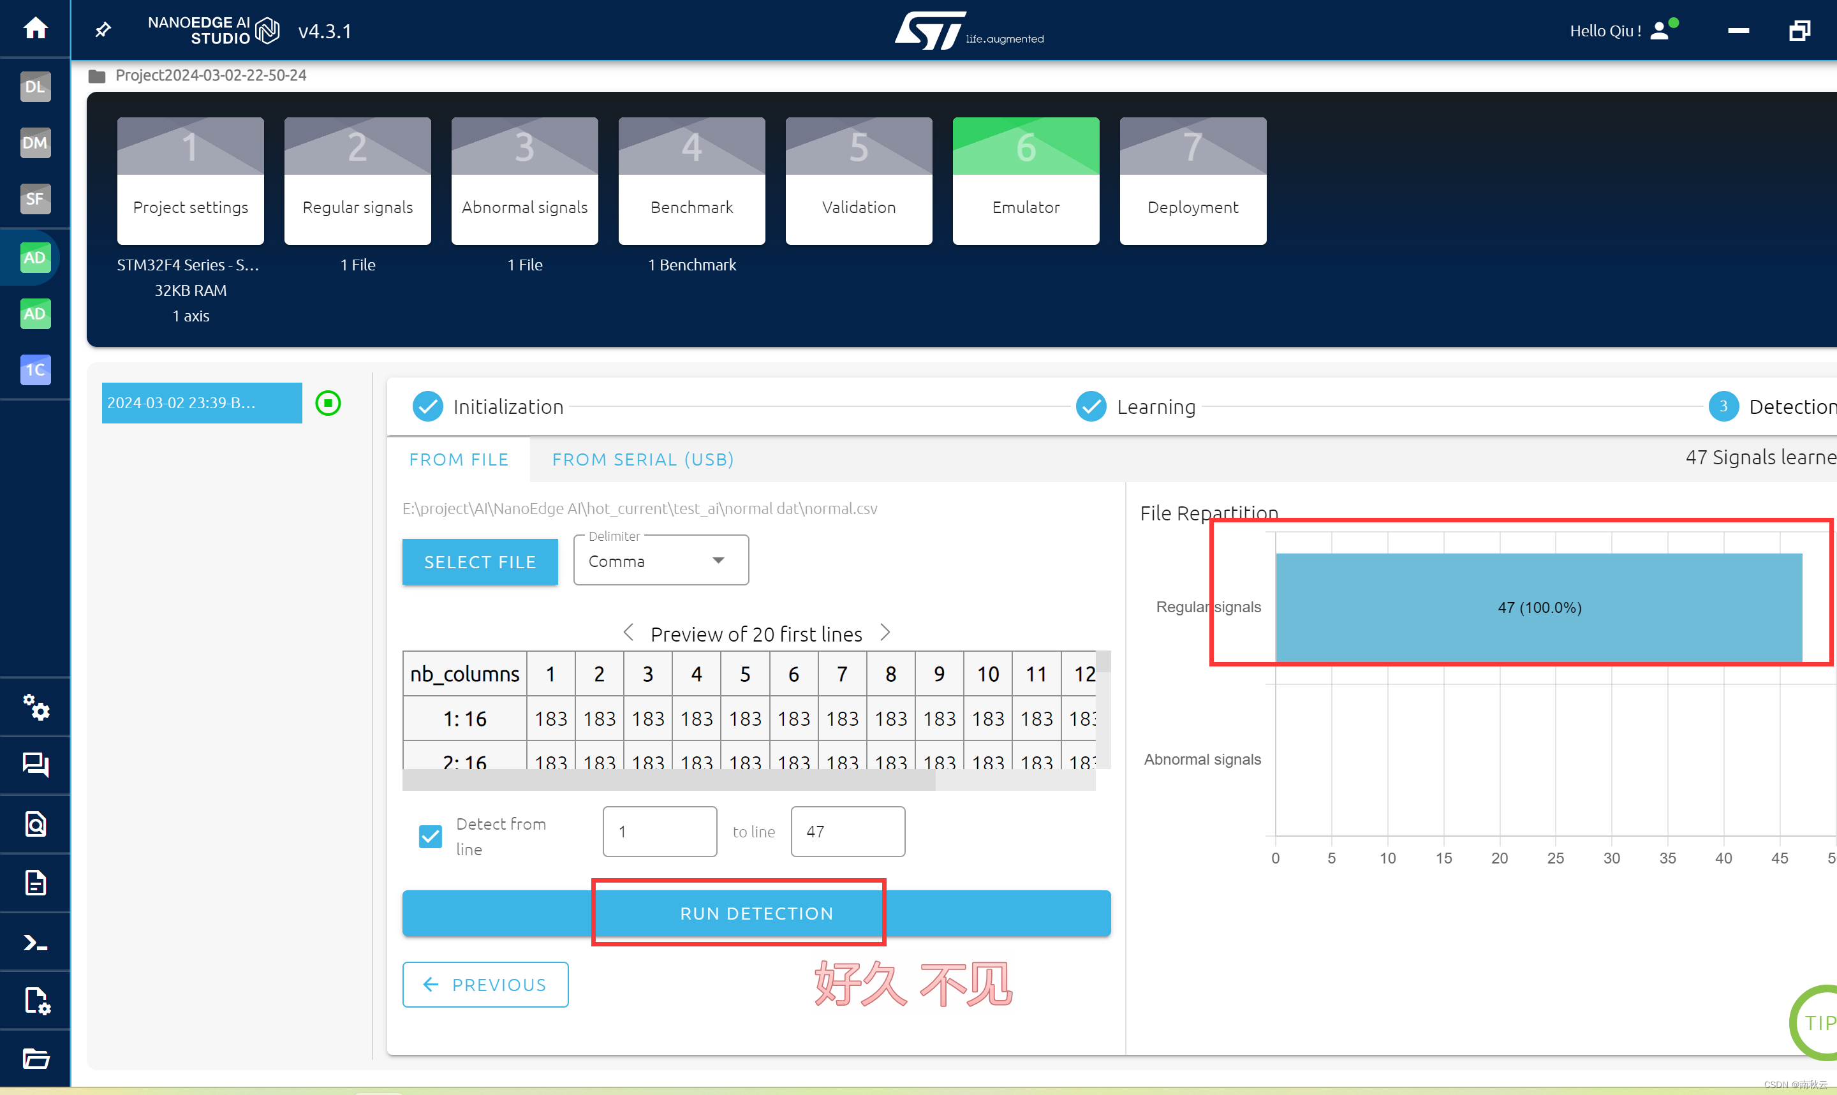This screenshot has height=1095, width=1837.
Task: Open the DM sidebar project type
Action: [x=34, y=142]
